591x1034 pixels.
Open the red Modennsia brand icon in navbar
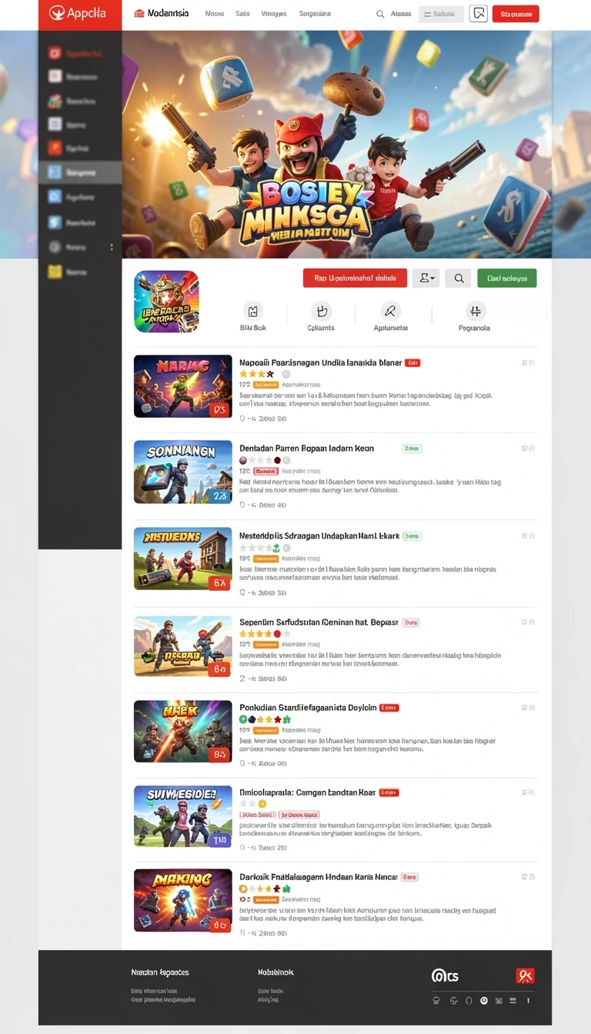(x=139, y=14)
